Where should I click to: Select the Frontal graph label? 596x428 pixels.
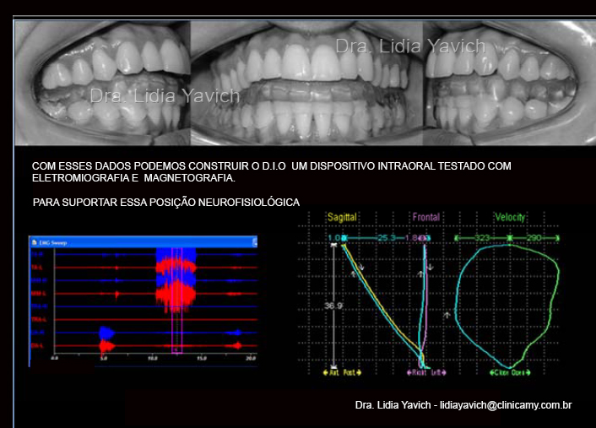point(425,218)
